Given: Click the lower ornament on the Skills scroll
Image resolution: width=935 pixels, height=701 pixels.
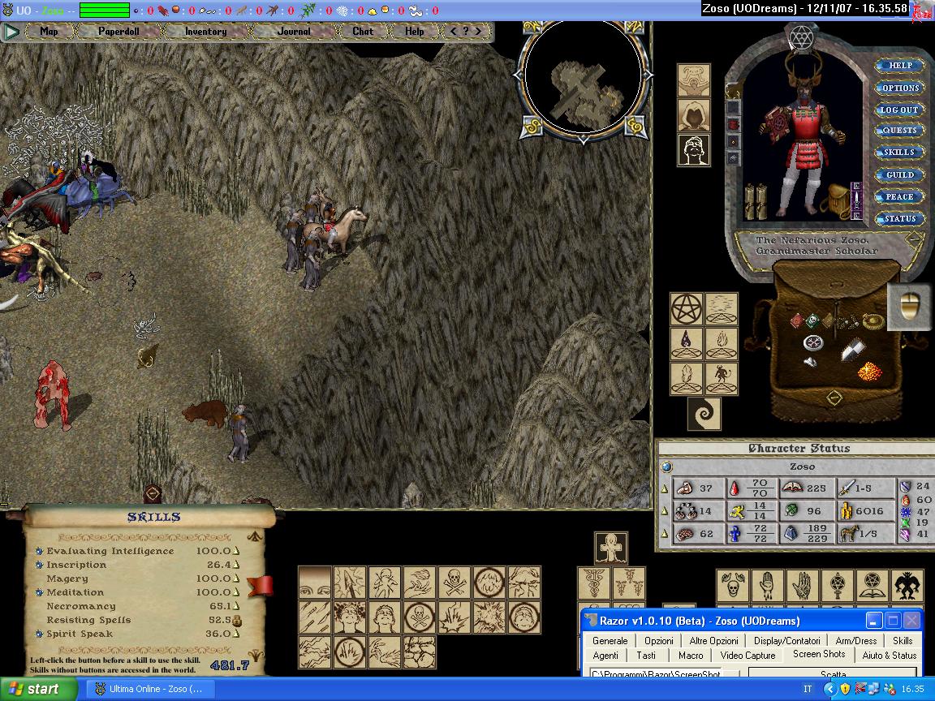Looking at the screenshot, I should click(257, 656).
